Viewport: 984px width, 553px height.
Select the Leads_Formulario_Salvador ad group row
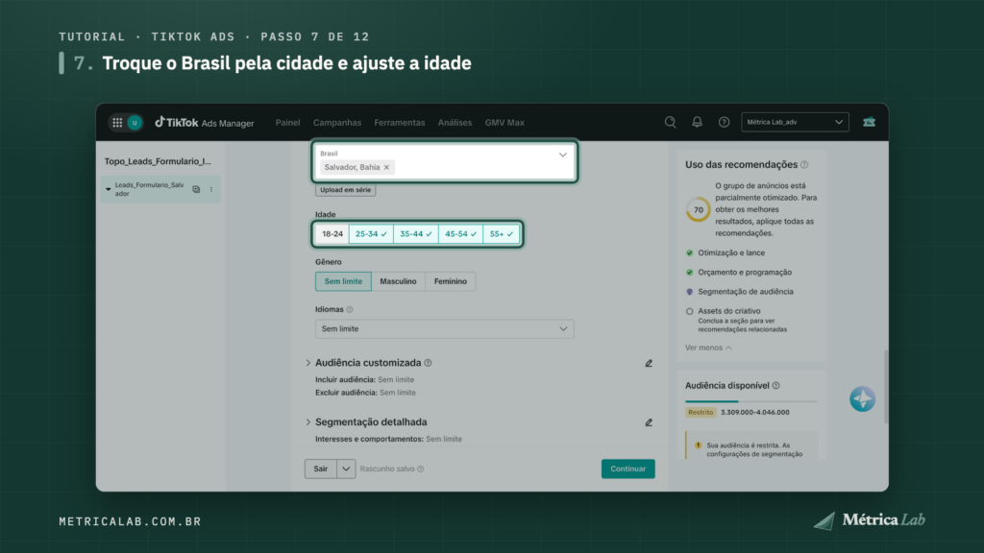[160, 189]
